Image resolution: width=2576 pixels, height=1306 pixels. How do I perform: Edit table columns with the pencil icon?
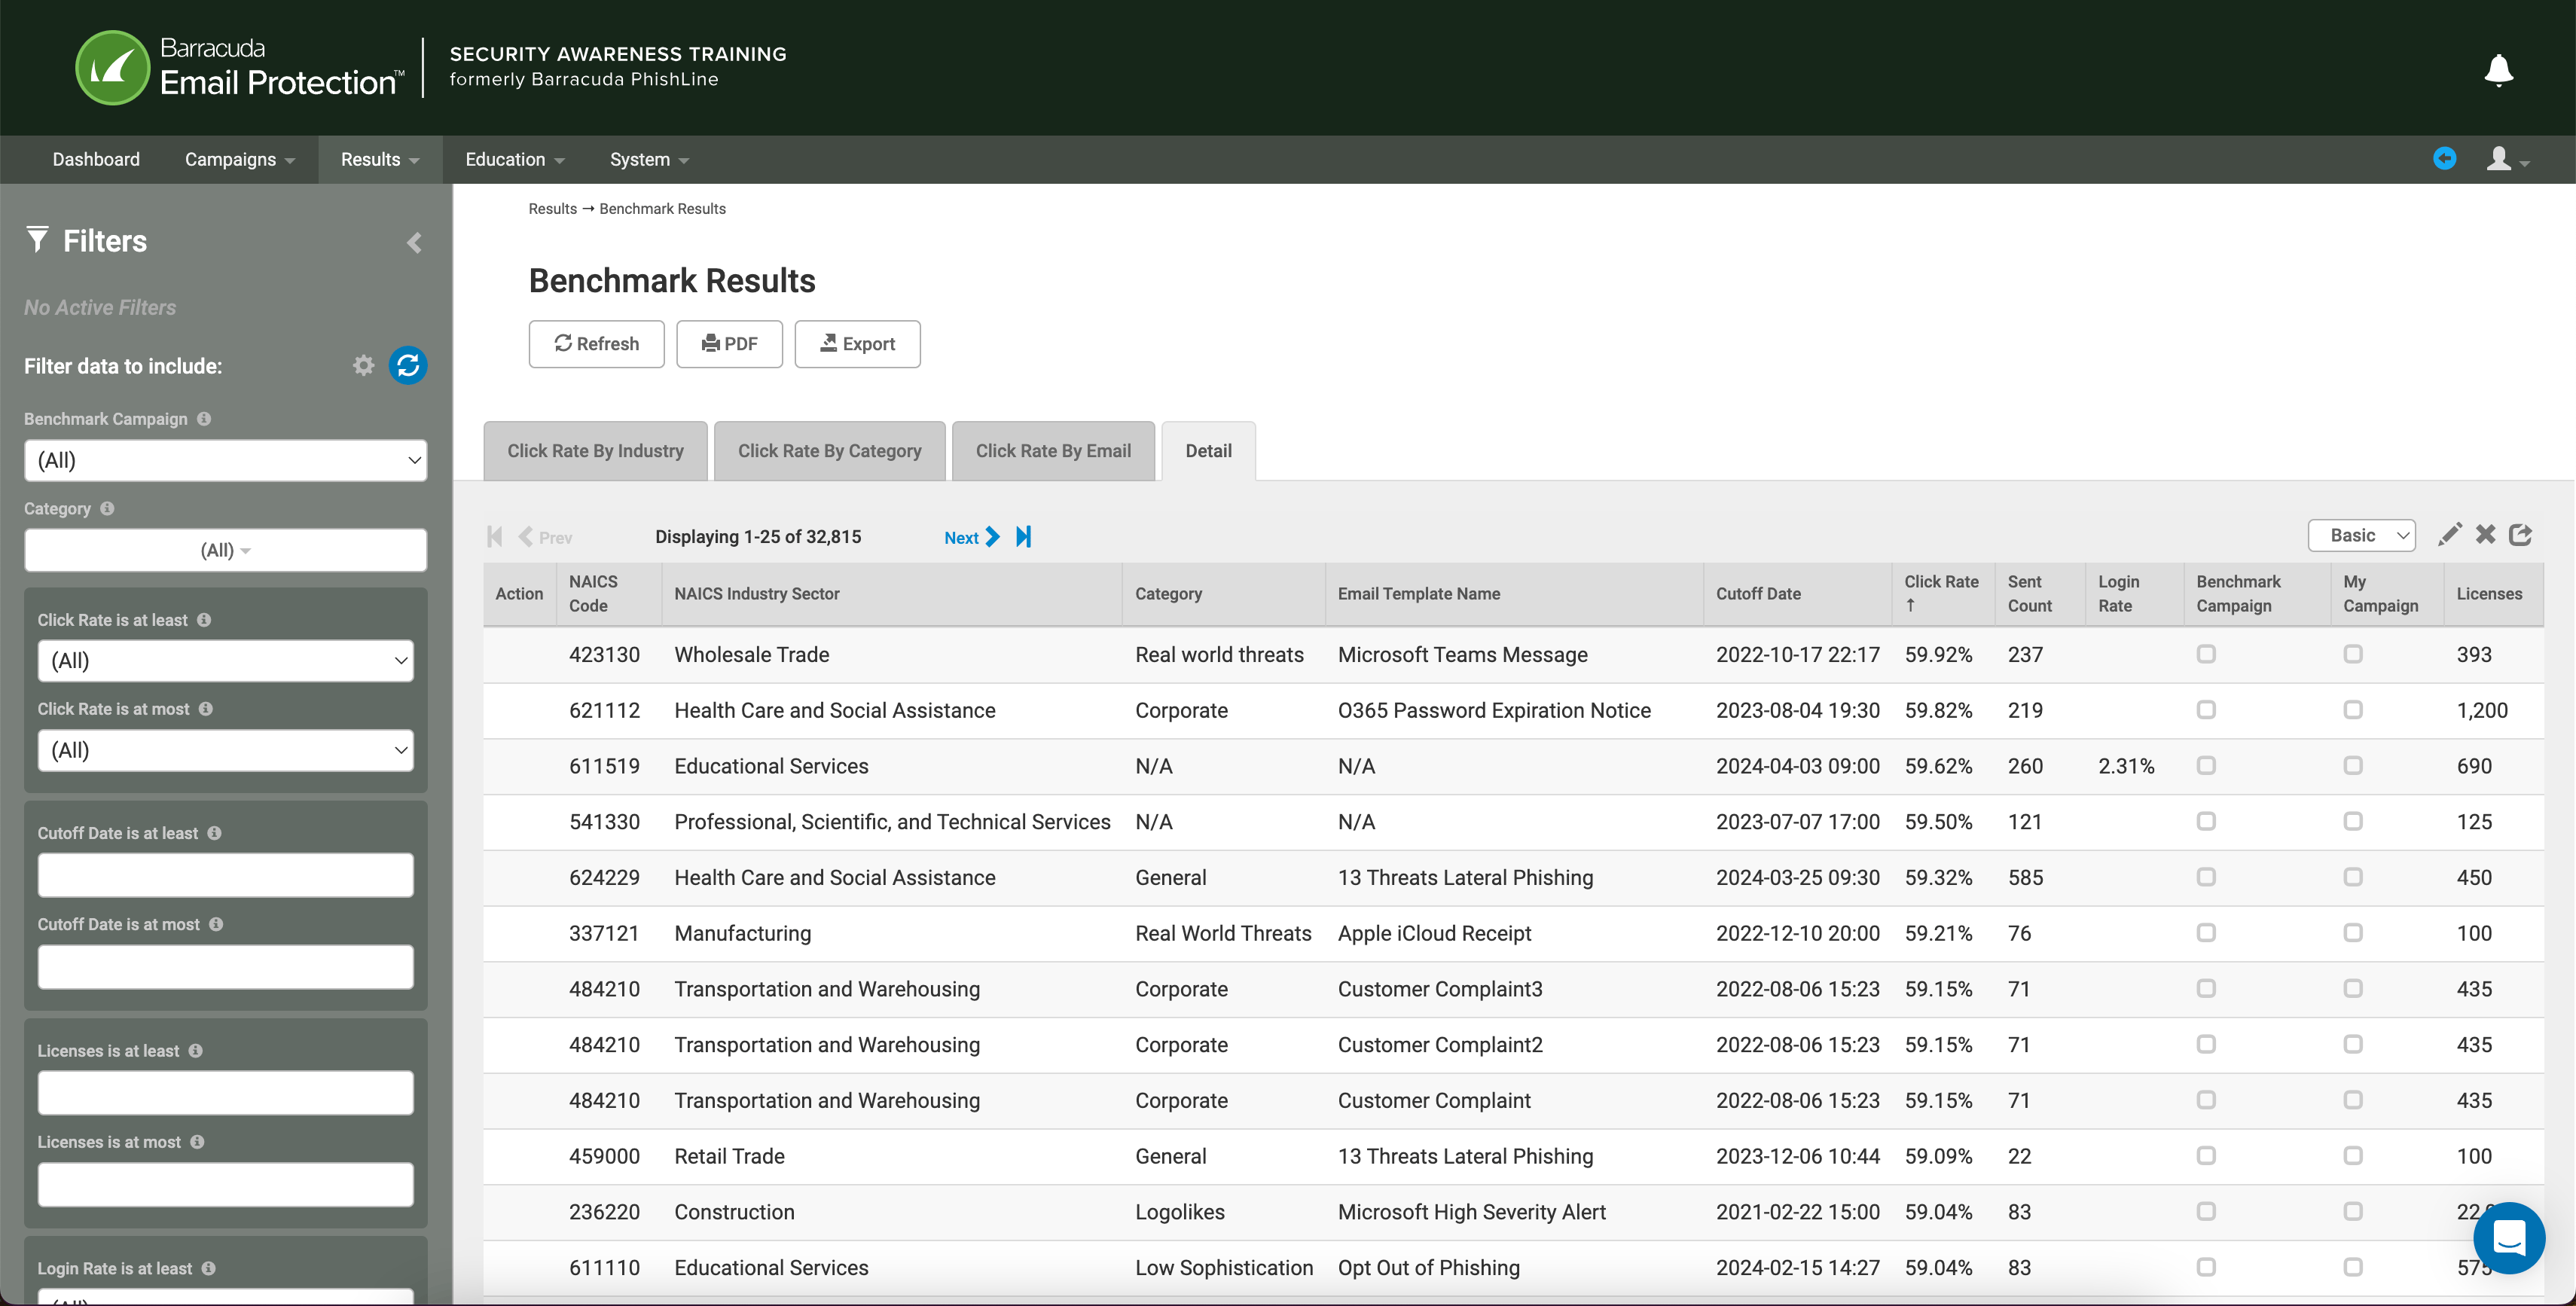(2450, 535)
